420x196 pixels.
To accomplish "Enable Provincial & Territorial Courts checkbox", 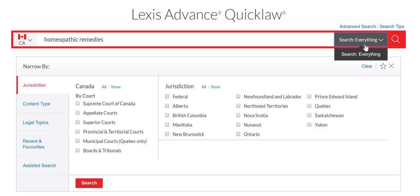I will coord(77,132).
